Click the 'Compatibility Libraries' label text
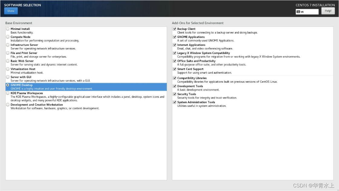The width and height of the screenshot is (339, 191). 192,78
